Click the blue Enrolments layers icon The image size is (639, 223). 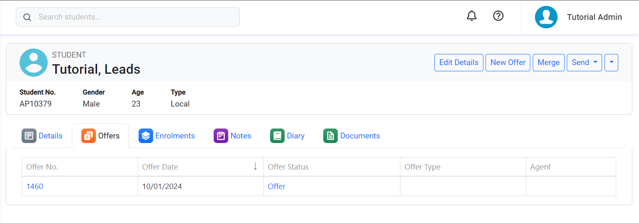(x=146, y=136)
